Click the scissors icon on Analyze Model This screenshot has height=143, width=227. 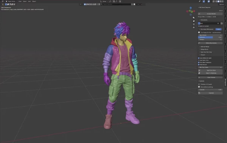[199, 14]
